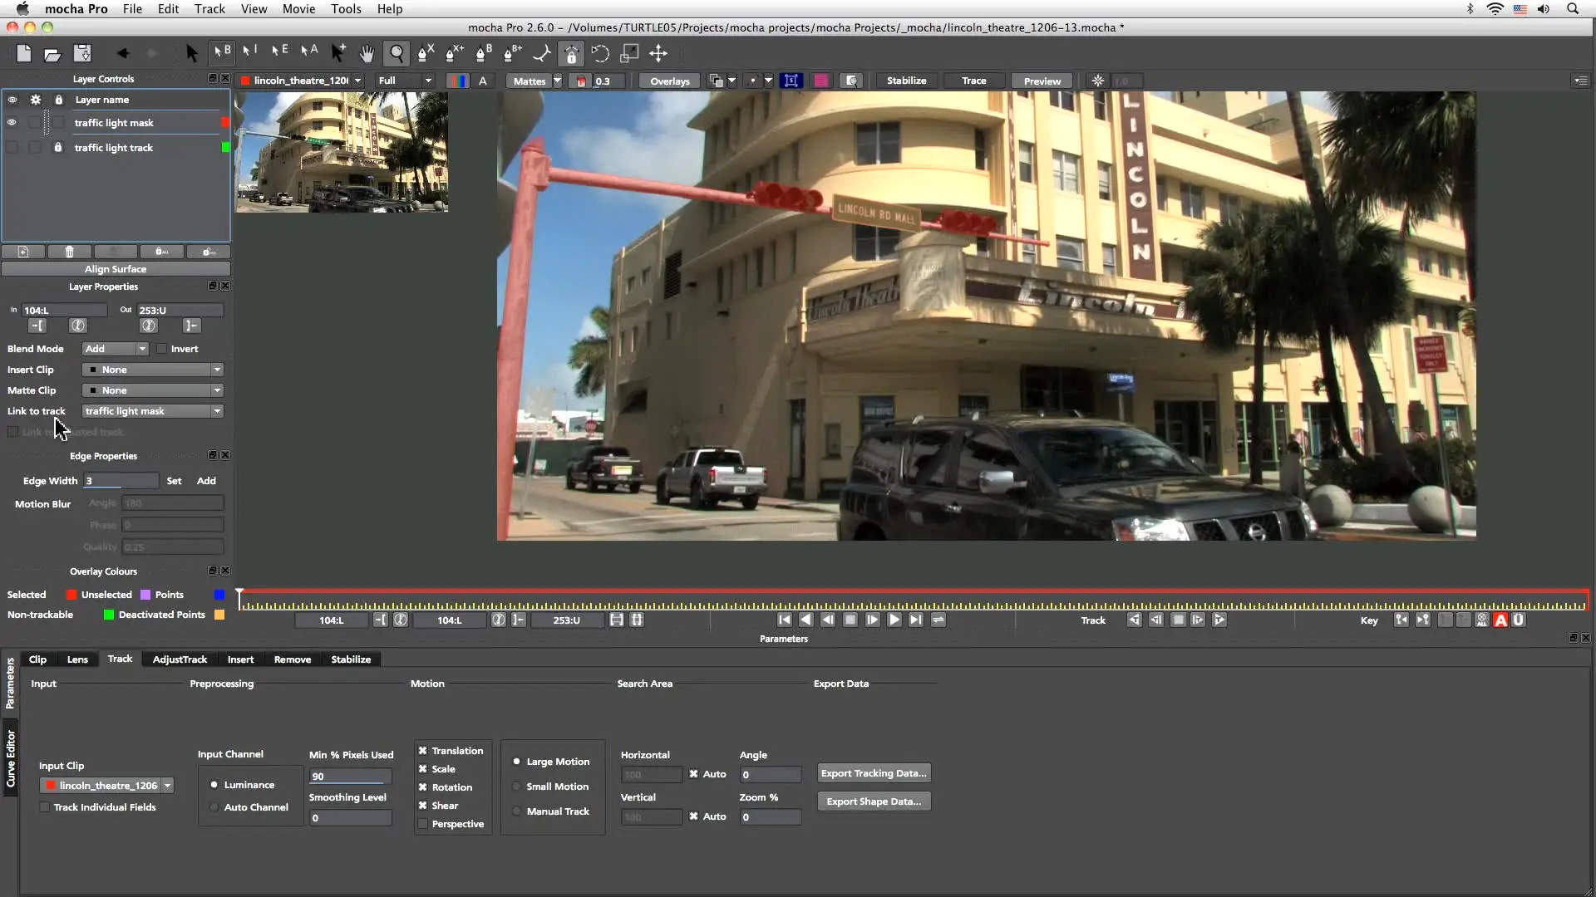Select the Rotate tool
This screenshot has height=897, width=1596.
[x=600, y=54]
